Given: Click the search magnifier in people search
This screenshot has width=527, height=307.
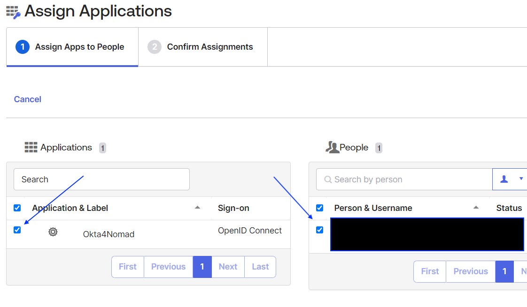Looking at the screenshot, I should tap(328, 180).
